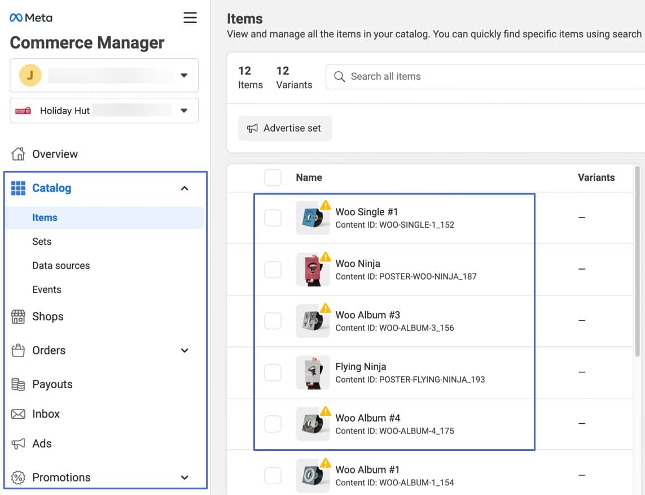Expand the Orders section chevron
Viewport: 645px width, 495px height.
[185, 350]
